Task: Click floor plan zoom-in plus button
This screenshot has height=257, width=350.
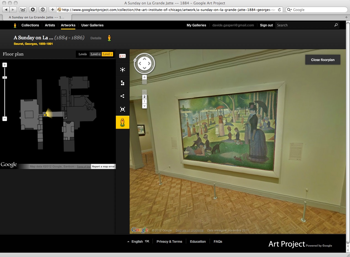Action: pyautogui.click(x=5, y=65)
